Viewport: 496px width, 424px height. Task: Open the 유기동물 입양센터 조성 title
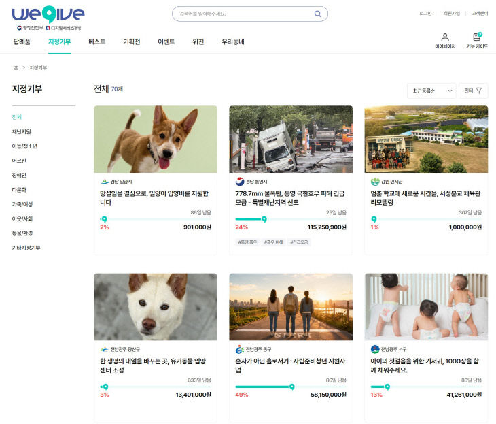click(153, 365)
